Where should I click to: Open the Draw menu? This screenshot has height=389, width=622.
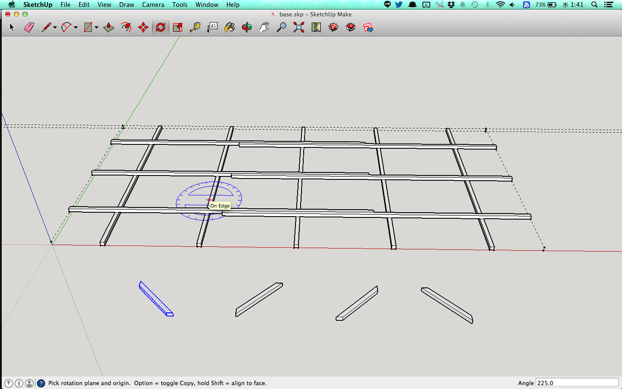(x=127, y=5)
